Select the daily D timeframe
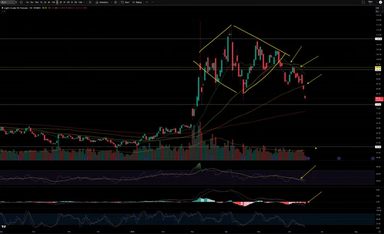The height and width of the screenshot is (234, 384). (57, 2)
